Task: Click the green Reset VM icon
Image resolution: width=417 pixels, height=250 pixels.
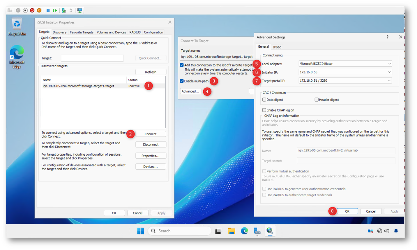Action: click(x=55, y=10)
